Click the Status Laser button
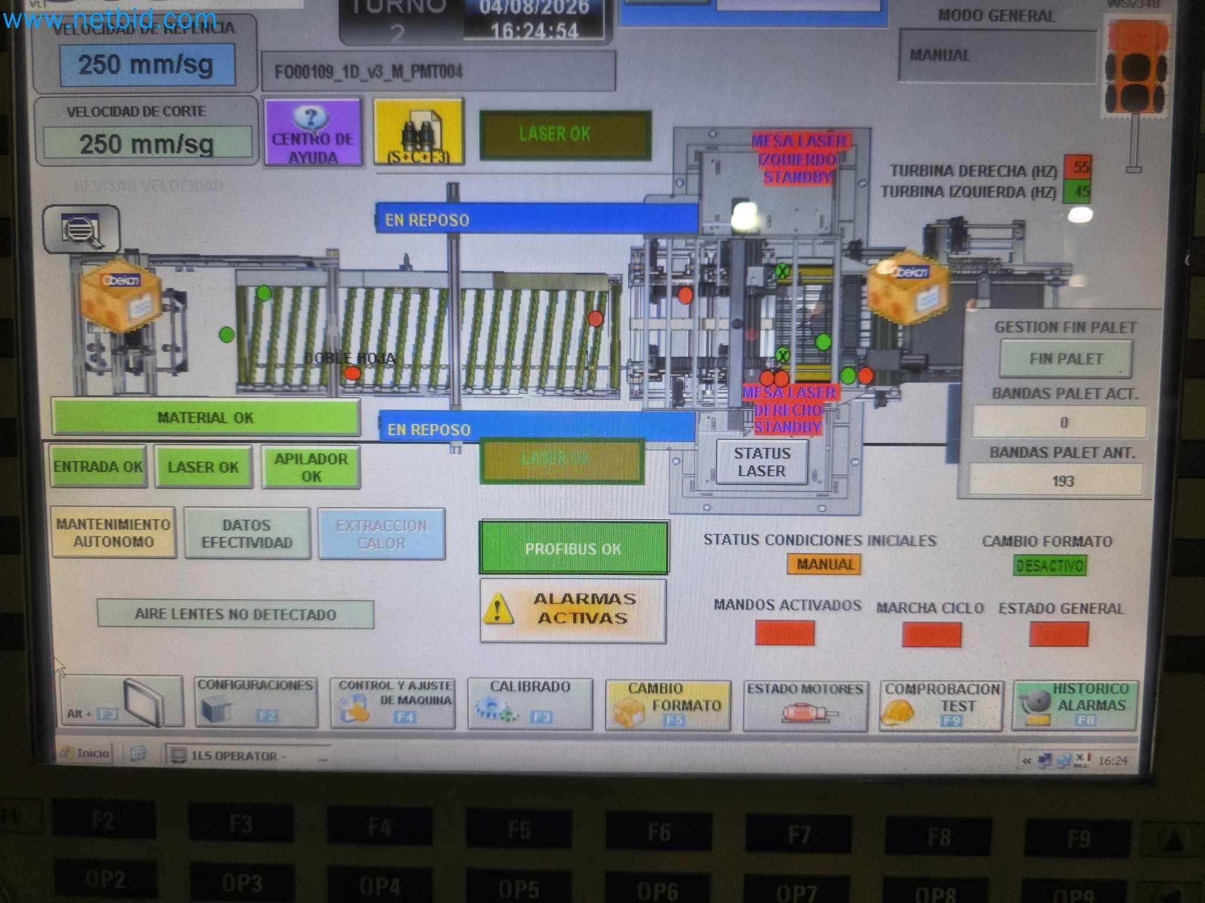The width and height of the screenshot is (1205, 903). (x=761, y=462)
